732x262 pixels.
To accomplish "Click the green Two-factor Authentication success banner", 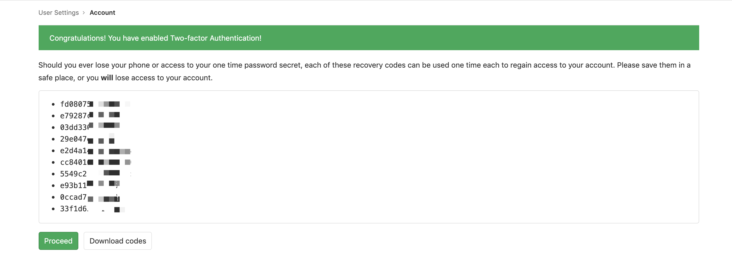I will pyautogui.click(x=369, y=38).
